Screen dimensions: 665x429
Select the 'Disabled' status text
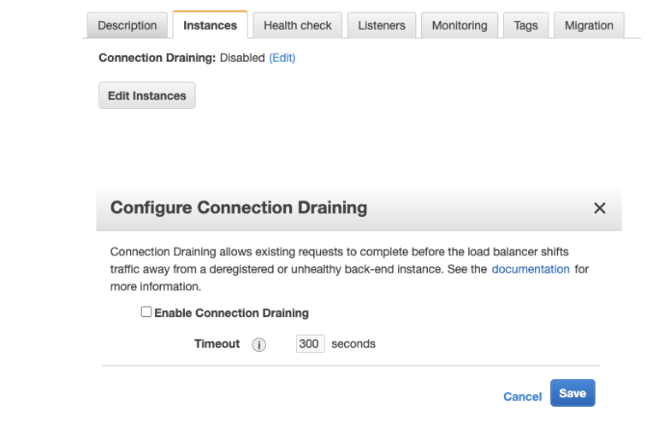(x=242, y=58)
